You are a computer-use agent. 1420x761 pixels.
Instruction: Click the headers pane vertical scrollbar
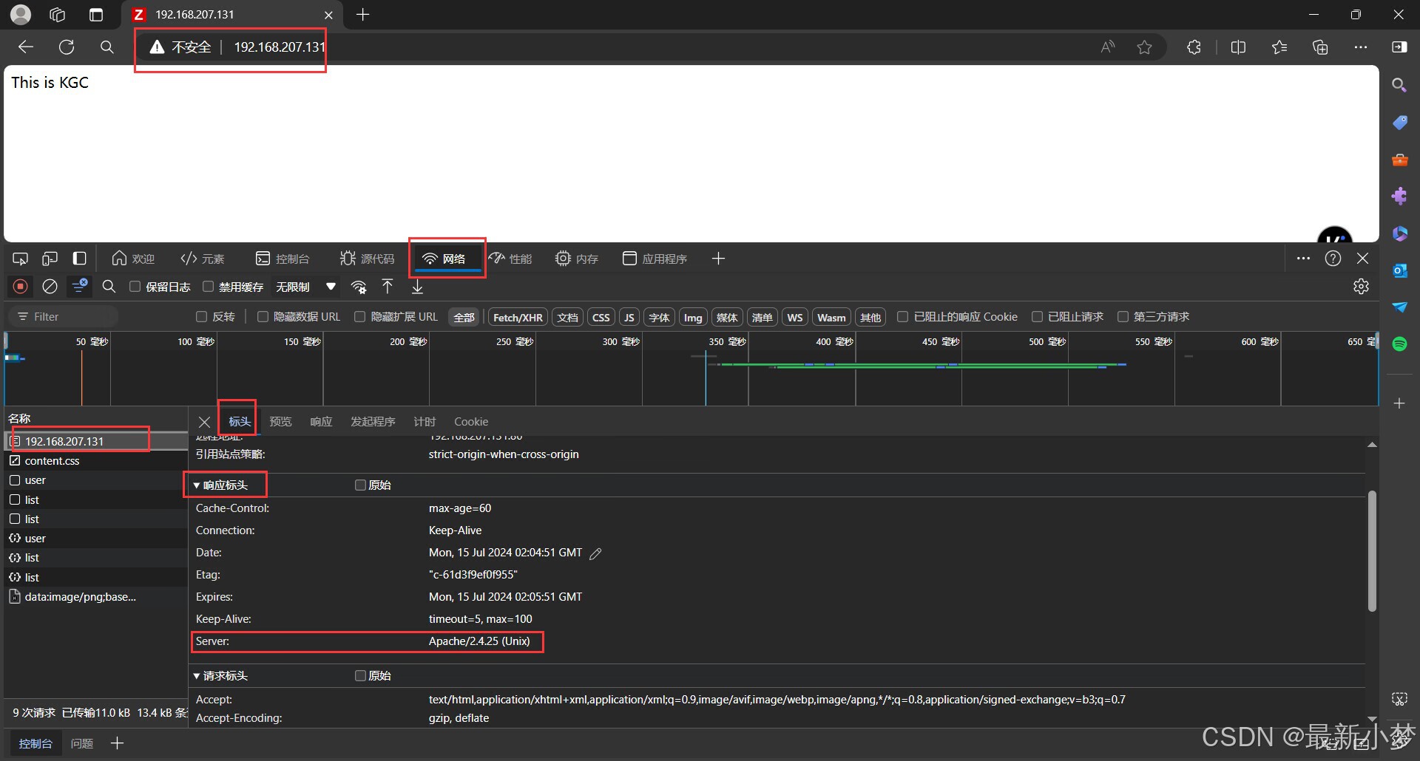tap(1372, 550)
